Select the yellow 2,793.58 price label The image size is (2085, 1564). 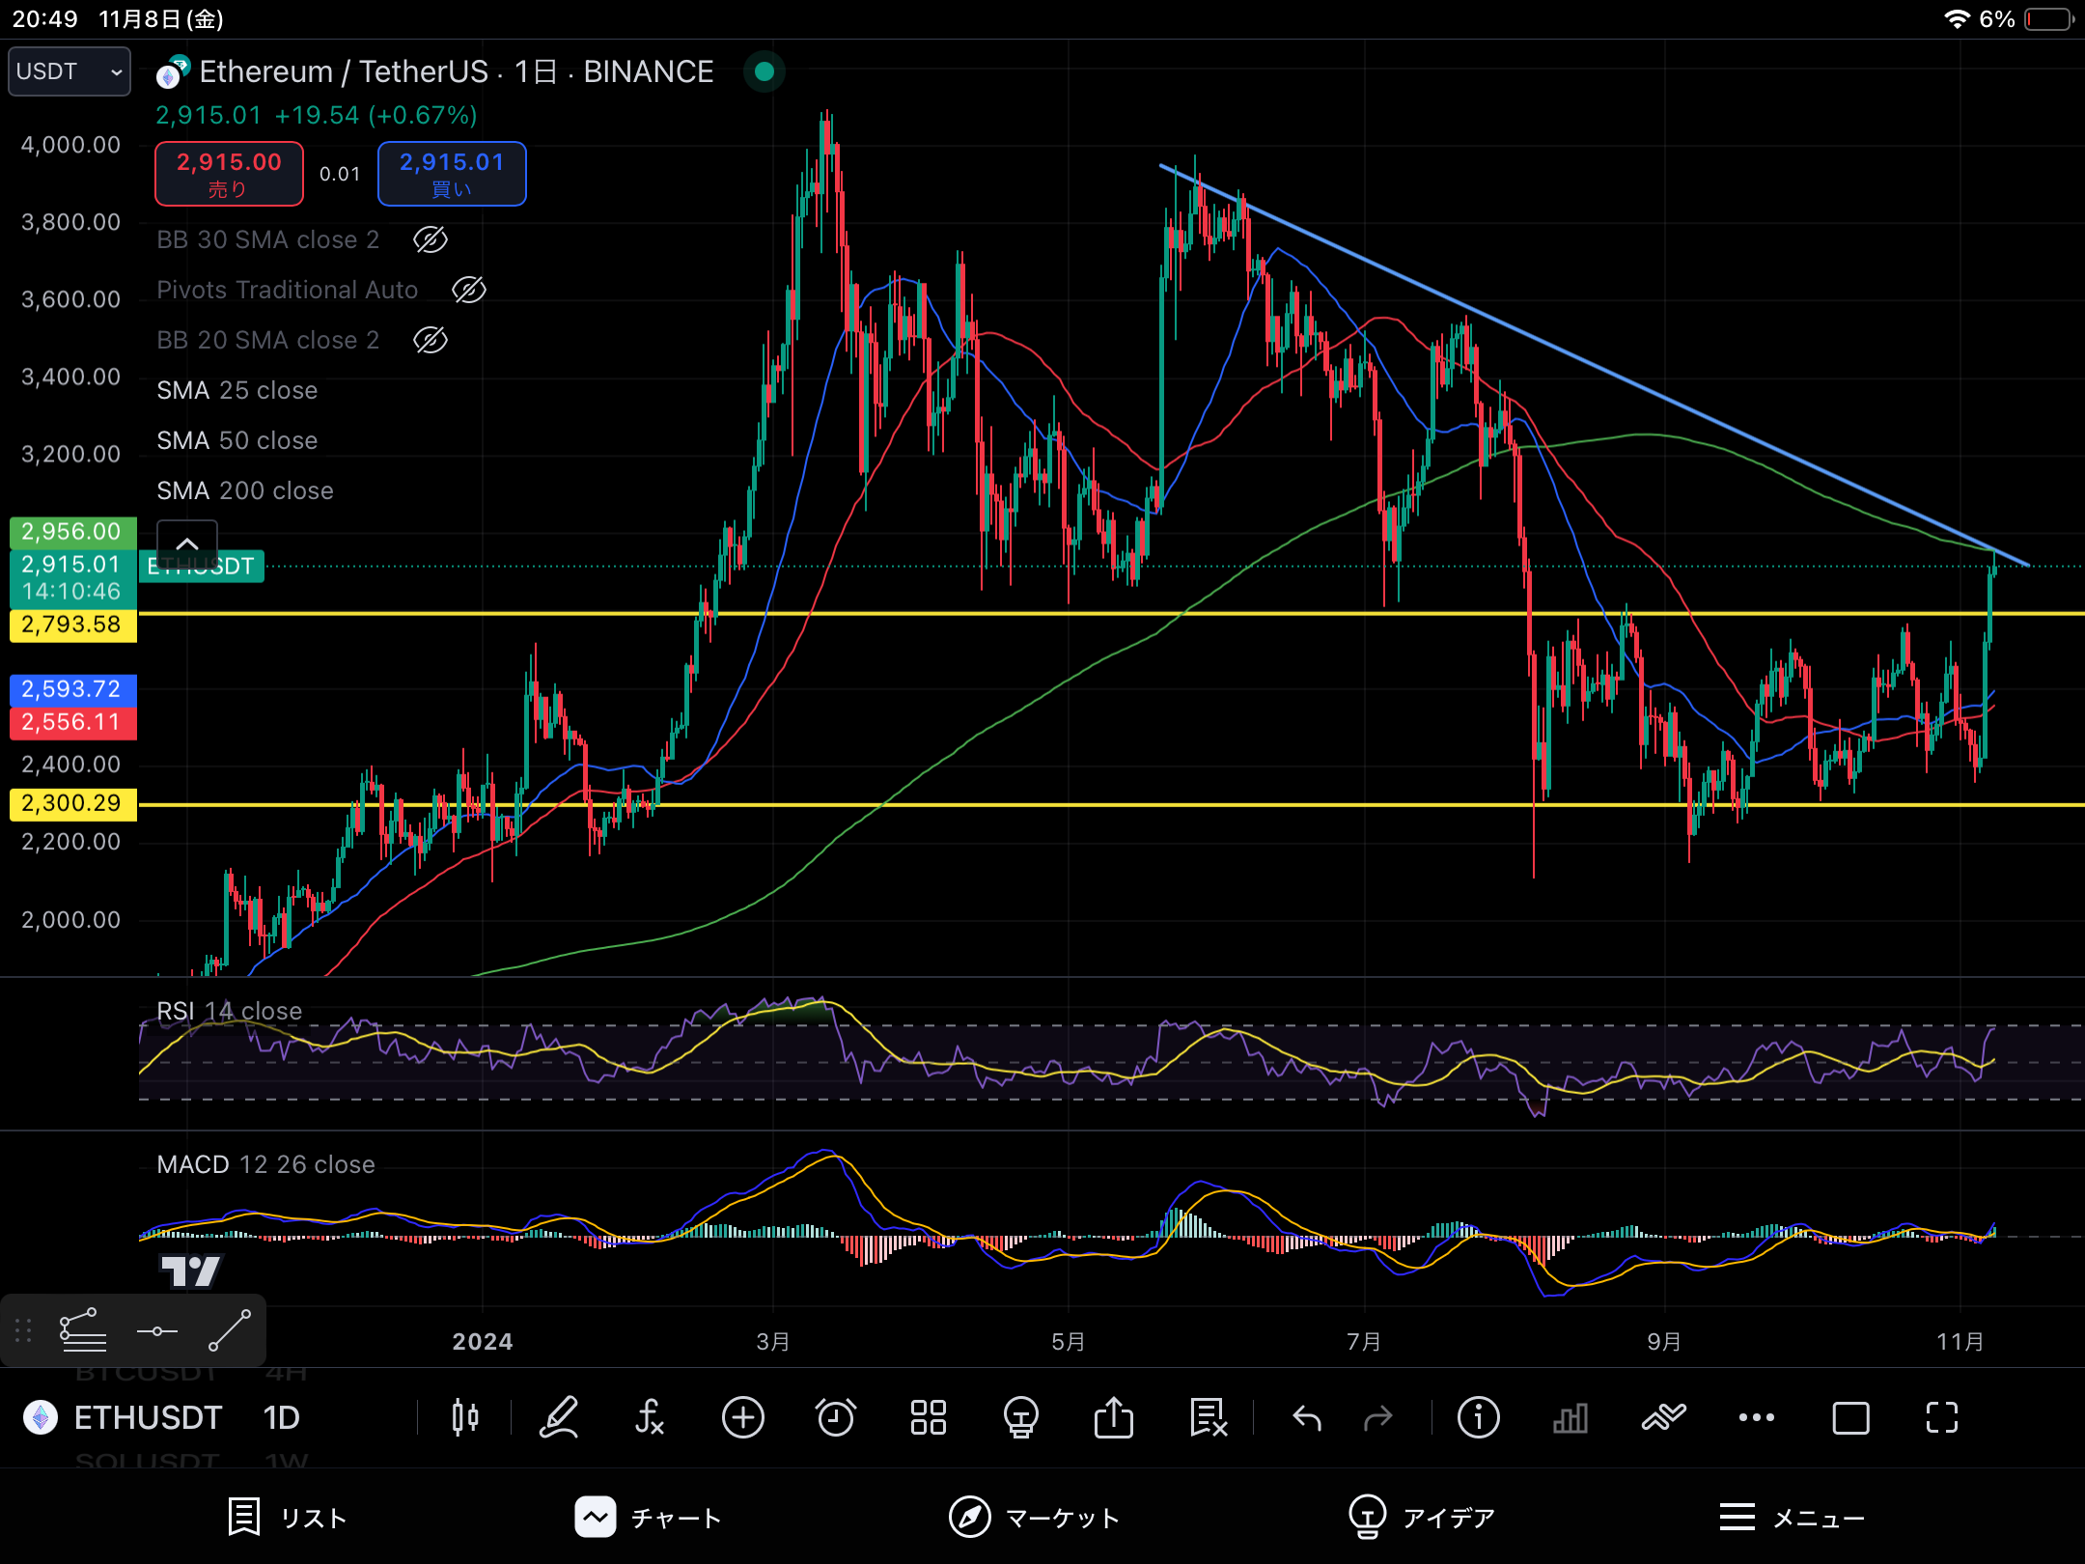pyautogui.click(x=72, y=625)
